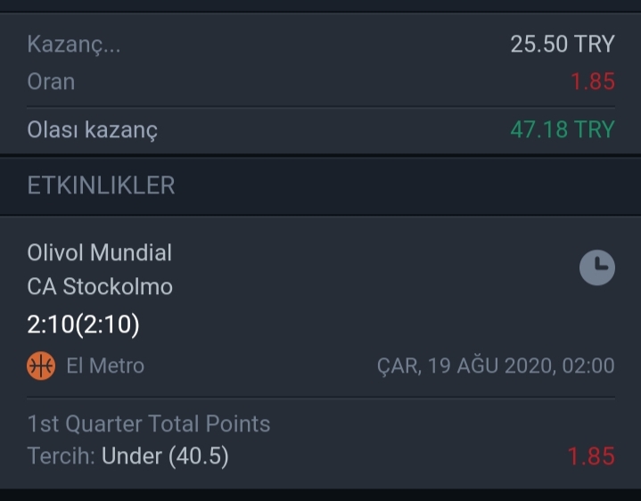Tap the pending clock status icon

pos(596,267)
